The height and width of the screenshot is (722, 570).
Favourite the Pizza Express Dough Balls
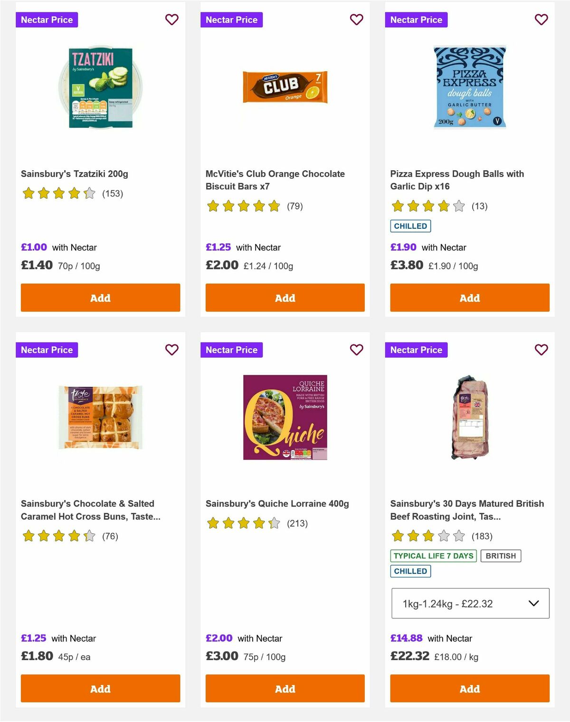pos(541,20)
